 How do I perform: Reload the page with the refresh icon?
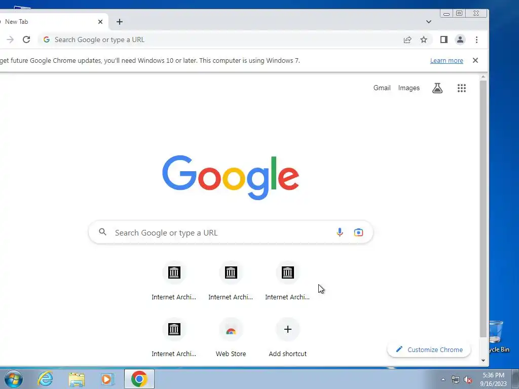26,40
